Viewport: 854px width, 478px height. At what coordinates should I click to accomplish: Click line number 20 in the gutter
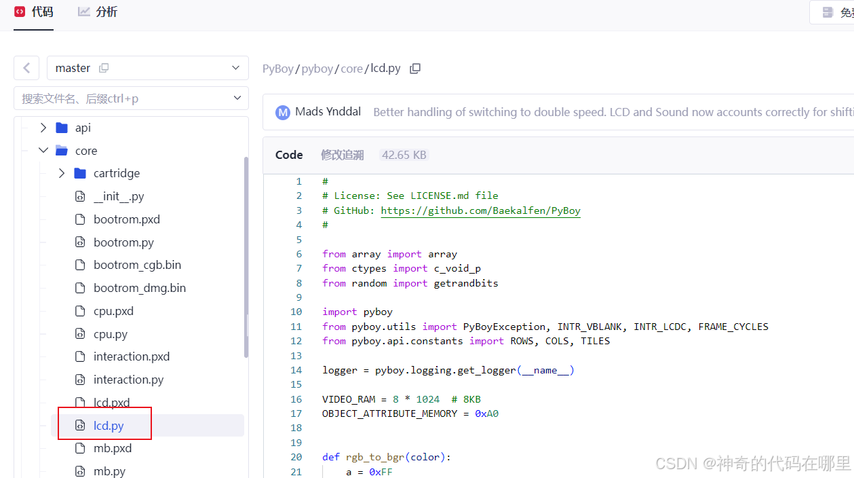coord(296,457)
